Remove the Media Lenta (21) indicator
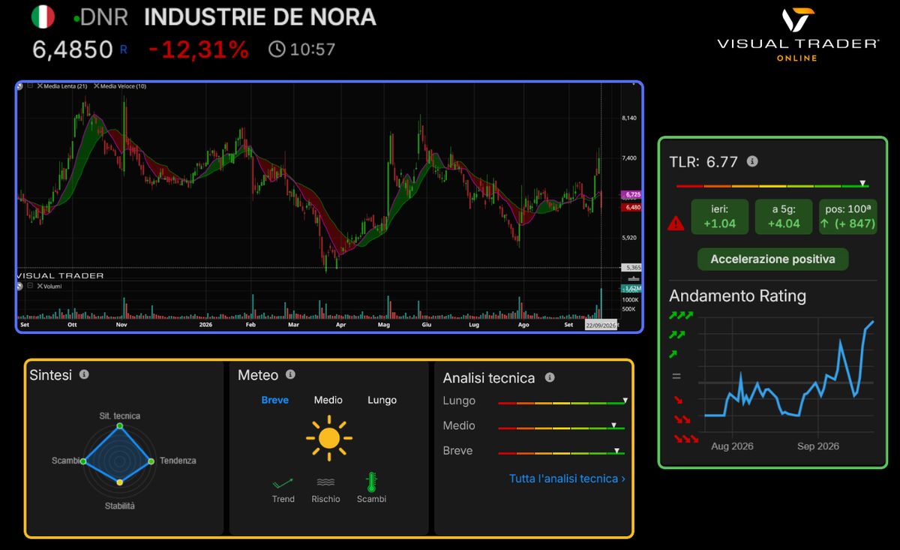The height and width of the screenshot is (550, 900). pos(40,86)
